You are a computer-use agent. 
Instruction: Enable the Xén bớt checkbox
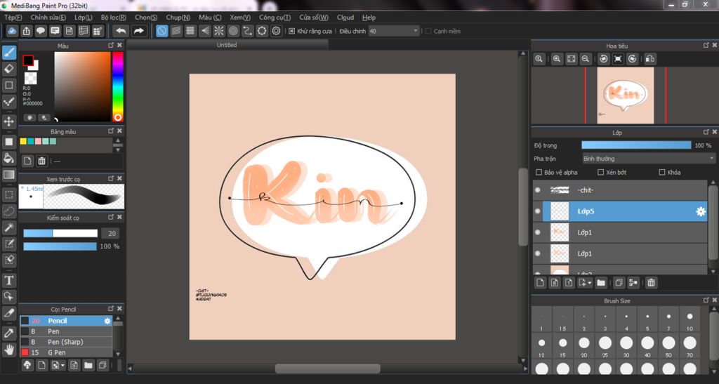click(600, 172)
